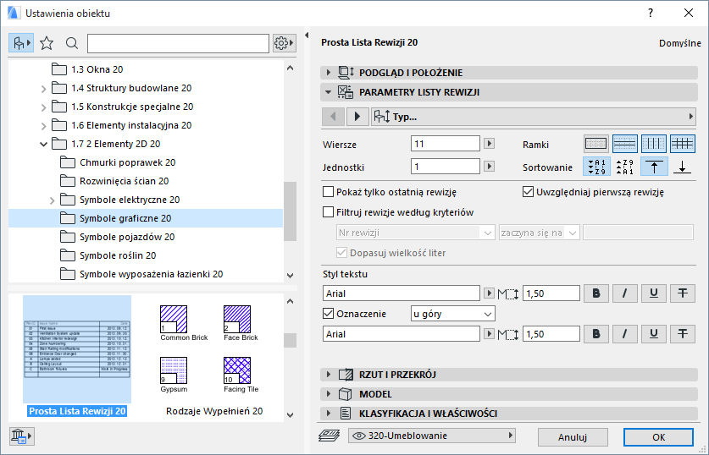Choose the vertical lines frame style icon
The image size is (709, 455).
653,144
